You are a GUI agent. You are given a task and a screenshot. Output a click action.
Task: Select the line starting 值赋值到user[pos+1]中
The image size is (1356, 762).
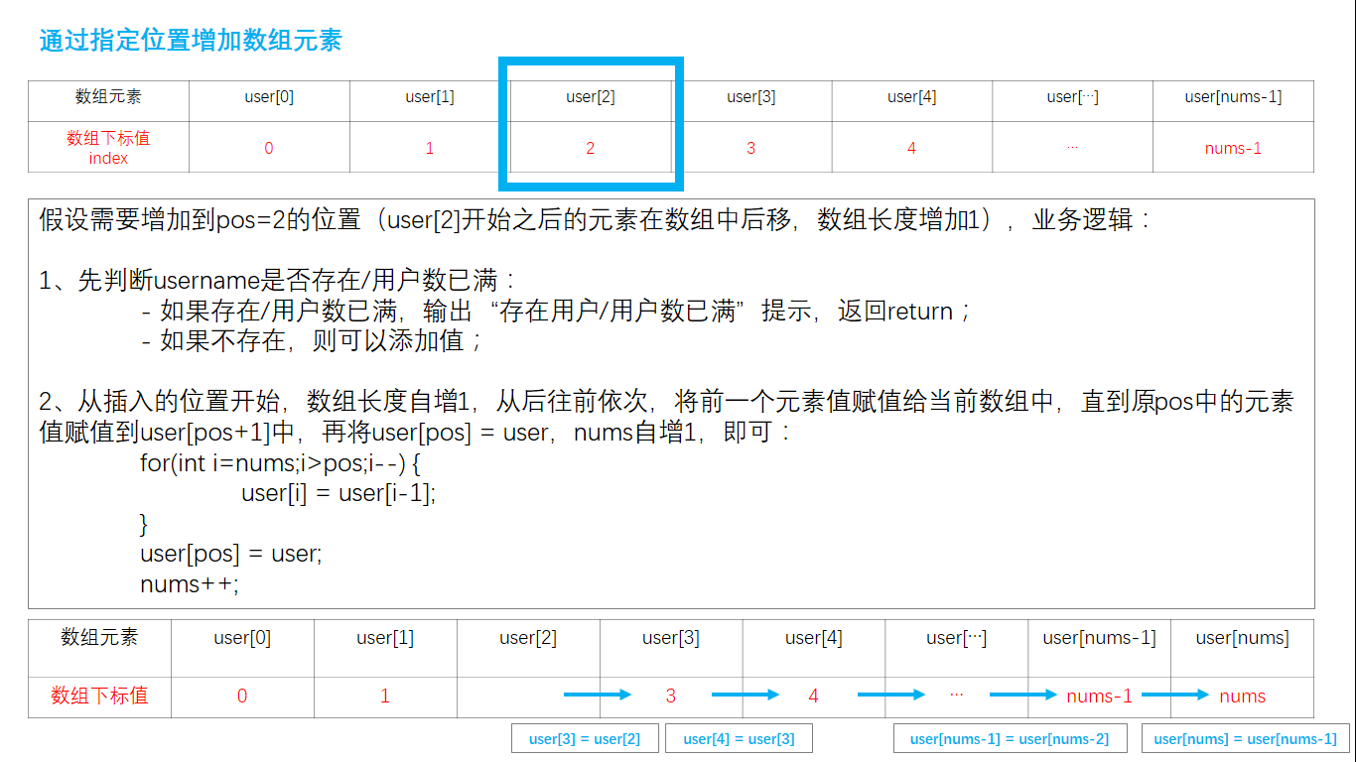pyautogui.click(x=416, y=433)
